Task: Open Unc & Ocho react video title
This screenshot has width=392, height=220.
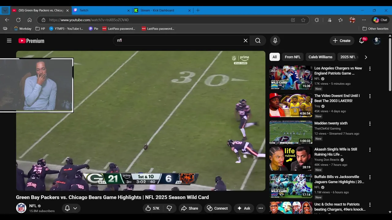Action: [x=340, y=207]
